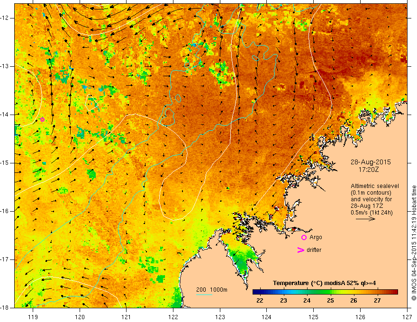
Task: Click the longitude axis label '124'
Action: click(267, 317)
